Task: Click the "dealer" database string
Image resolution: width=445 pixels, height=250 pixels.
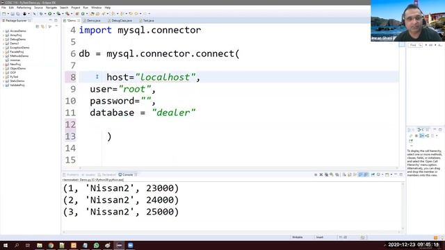Action: (174, 112)
